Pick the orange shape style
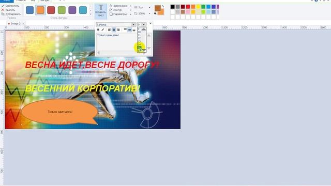 click(40, 10)
